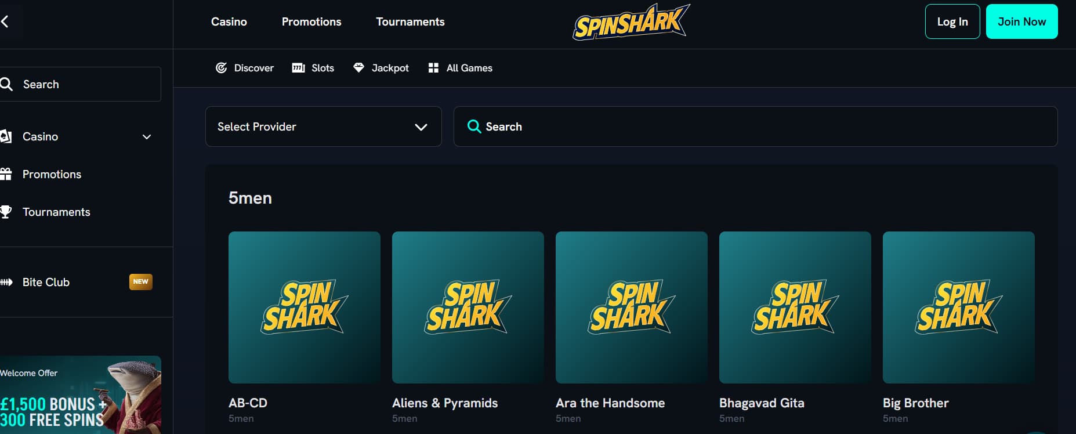Switch to the Slots tab
Viewport: 1076px width, 434px height.
pos(313,68)
